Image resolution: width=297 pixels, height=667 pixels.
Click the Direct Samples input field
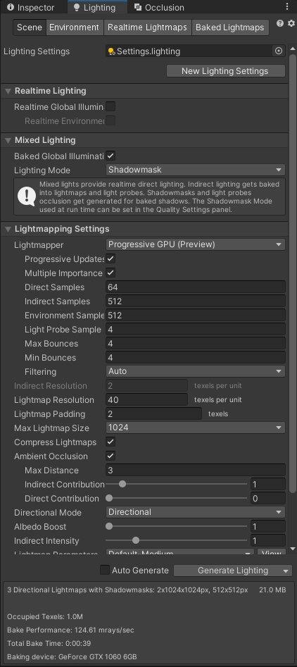(196, 287)
